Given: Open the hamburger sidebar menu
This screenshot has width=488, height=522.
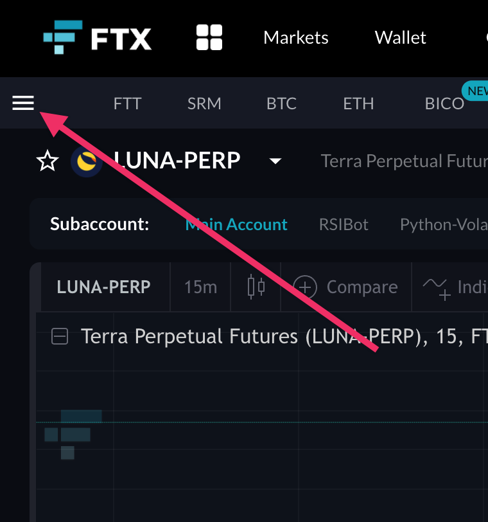Looking at the screenshot, I should [x=23, y=103].
